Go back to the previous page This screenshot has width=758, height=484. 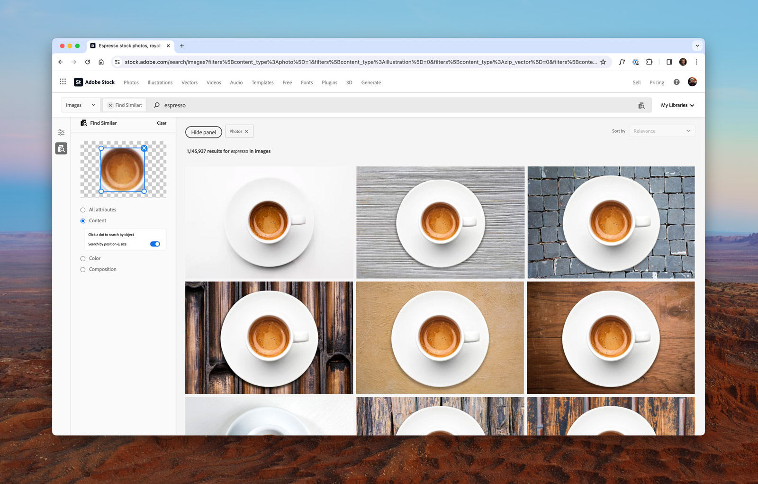tap(61, 62)
